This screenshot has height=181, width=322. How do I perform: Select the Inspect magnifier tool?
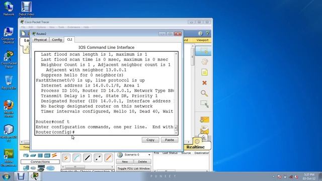click(x=204, y=94)
